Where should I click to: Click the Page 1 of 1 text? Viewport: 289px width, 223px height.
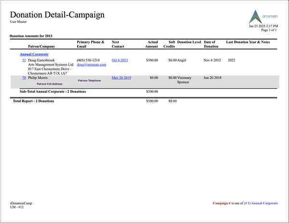(x=269, y=30)
